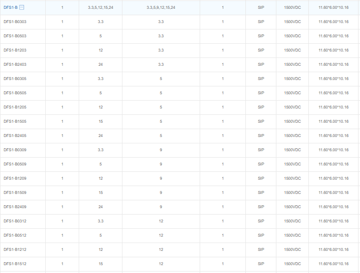The height and width of the screenshot is (273, 360).
Task: Click output voltage 12 in DFS1-B1212 row
Action: (x=161, y=249)
